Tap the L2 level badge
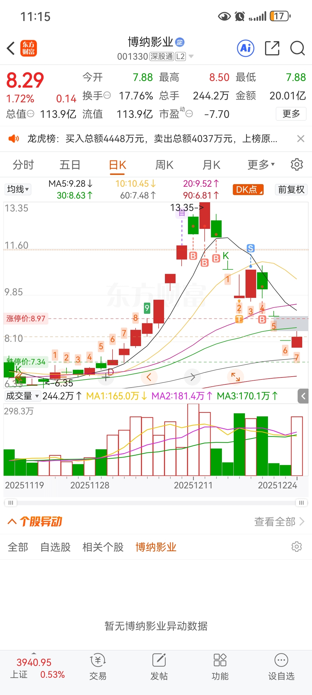The width and height of the screenshot is (312, 695). tap(180, 56)
